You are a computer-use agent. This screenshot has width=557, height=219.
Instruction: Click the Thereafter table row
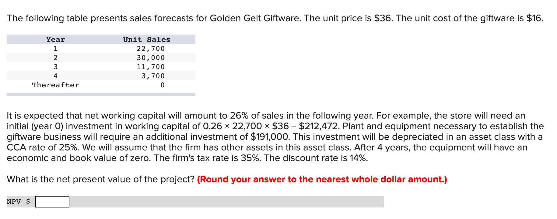pos(55,85)
